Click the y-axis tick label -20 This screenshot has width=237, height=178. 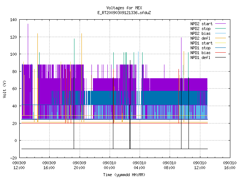coord(13,158)
